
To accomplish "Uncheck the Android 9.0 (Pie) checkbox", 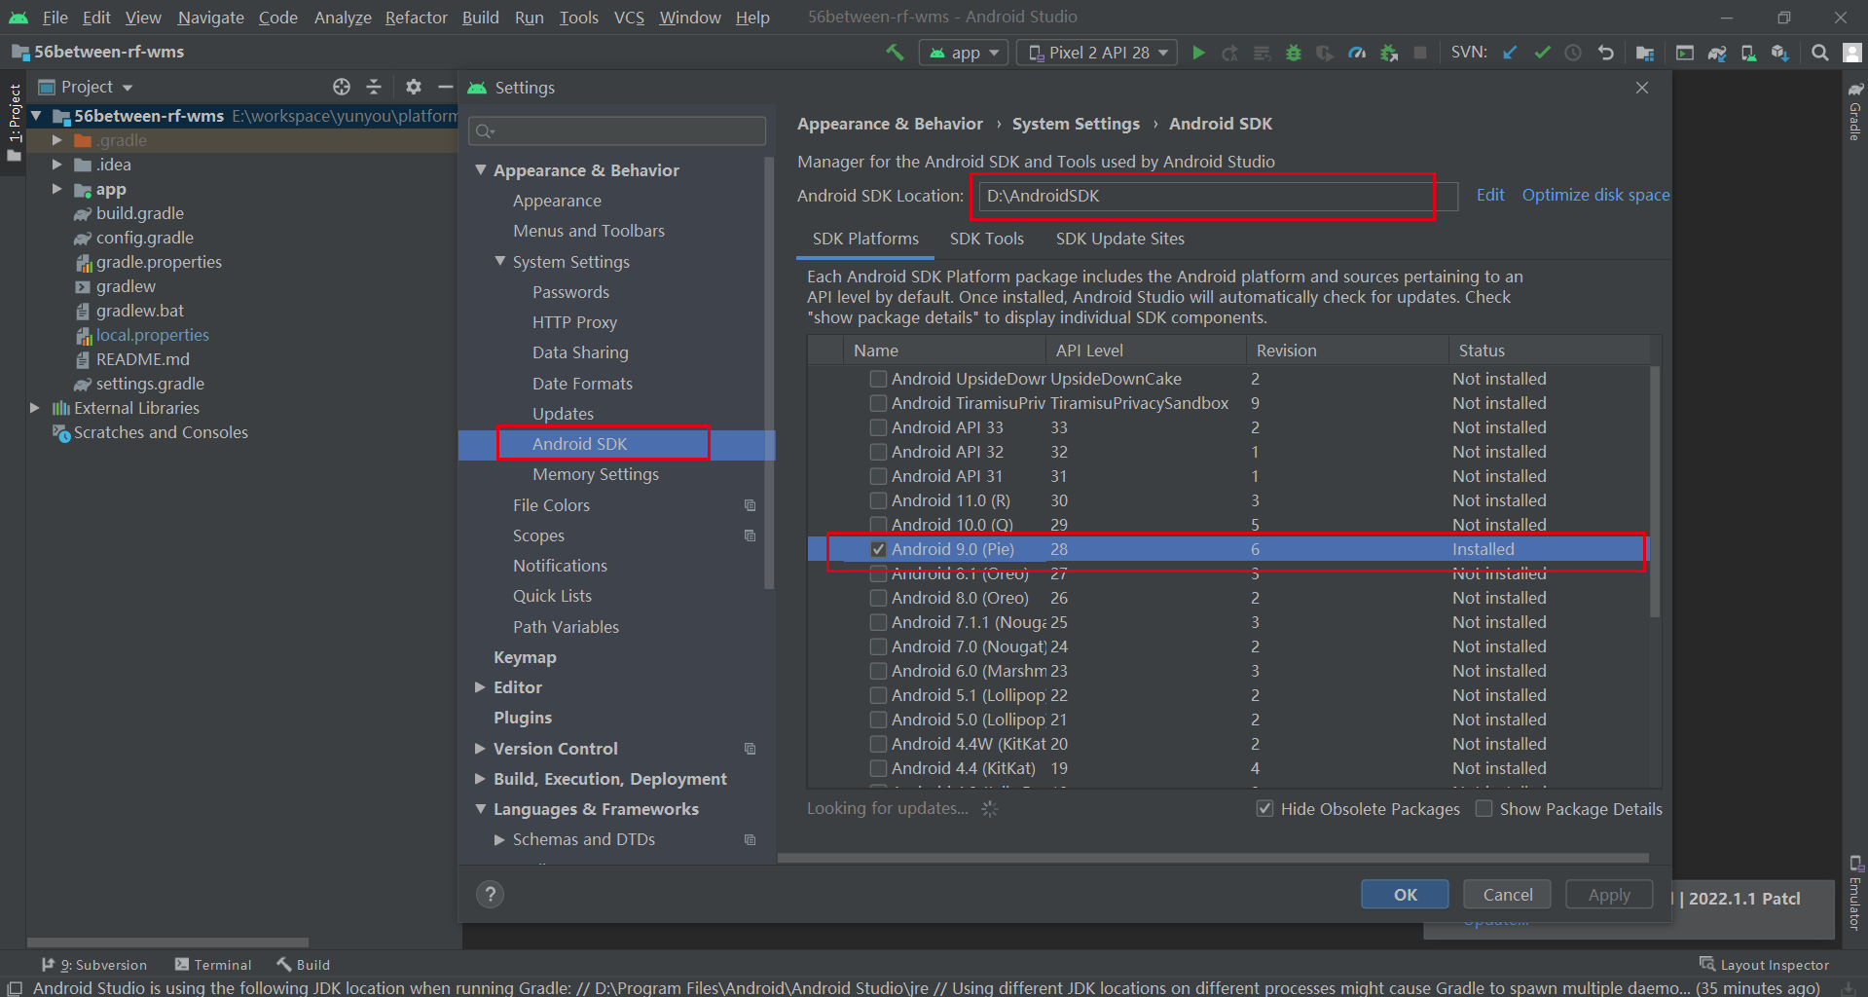I will pyautogui.click(x=878, y=549).
